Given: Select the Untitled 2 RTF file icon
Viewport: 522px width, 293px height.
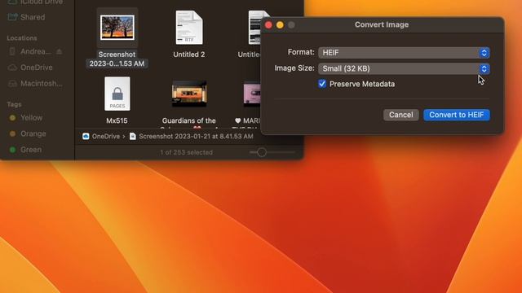Looking at the screenshot, I should (x=189, y=28).
